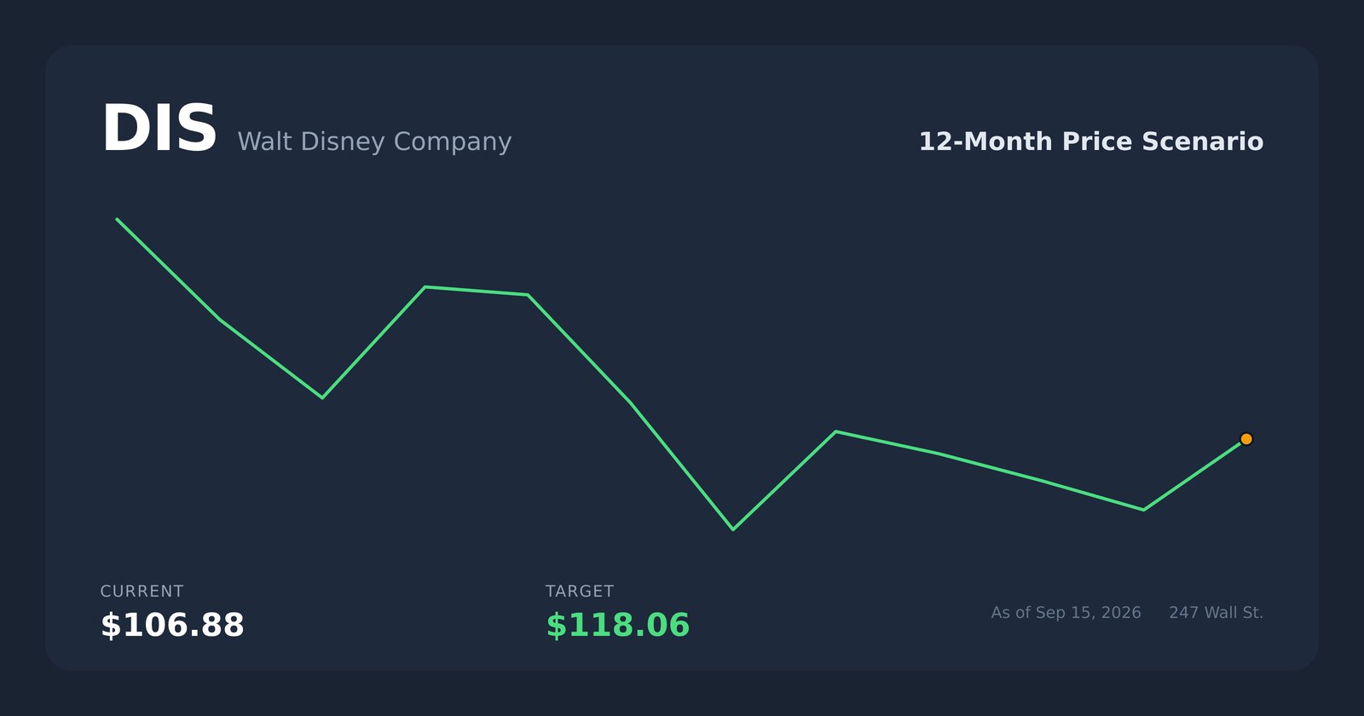This screenshot has height=716, width=1364.
Task: Click the lowest trough of the price line
Action: click(733, 529)
